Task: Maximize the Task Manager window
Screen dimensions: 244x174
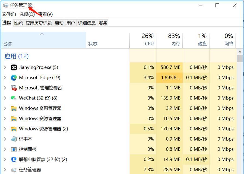Action: (x=217, y=5)
